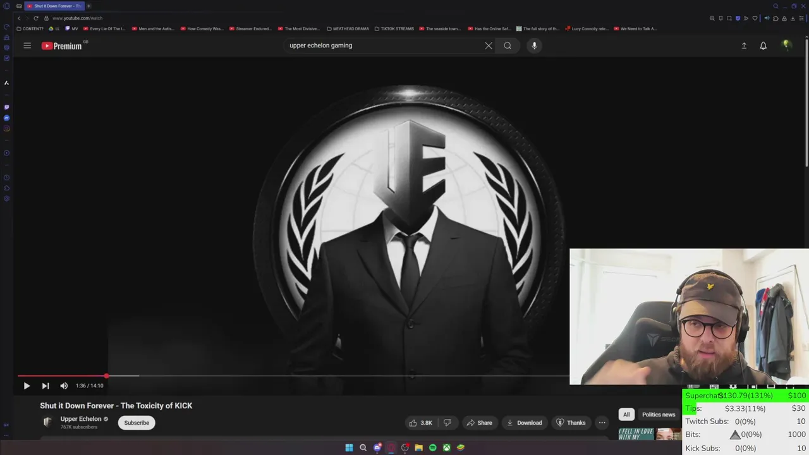
Task: Click the 1:36 / 14:10 time display
Action: point(89,385)
